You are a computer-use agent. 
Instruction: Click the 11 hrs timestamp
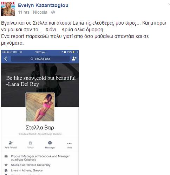24,12
